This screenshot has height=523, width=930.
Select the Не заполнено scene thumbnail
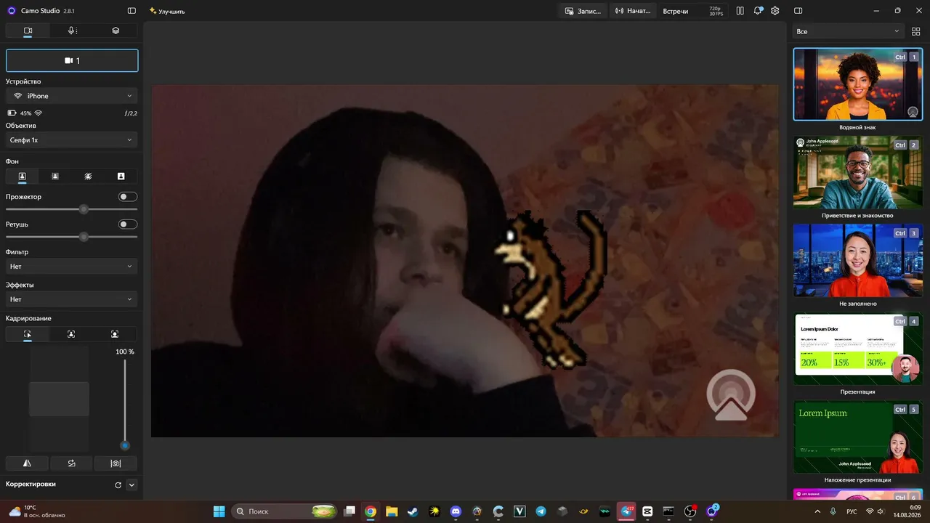(857, 260)
